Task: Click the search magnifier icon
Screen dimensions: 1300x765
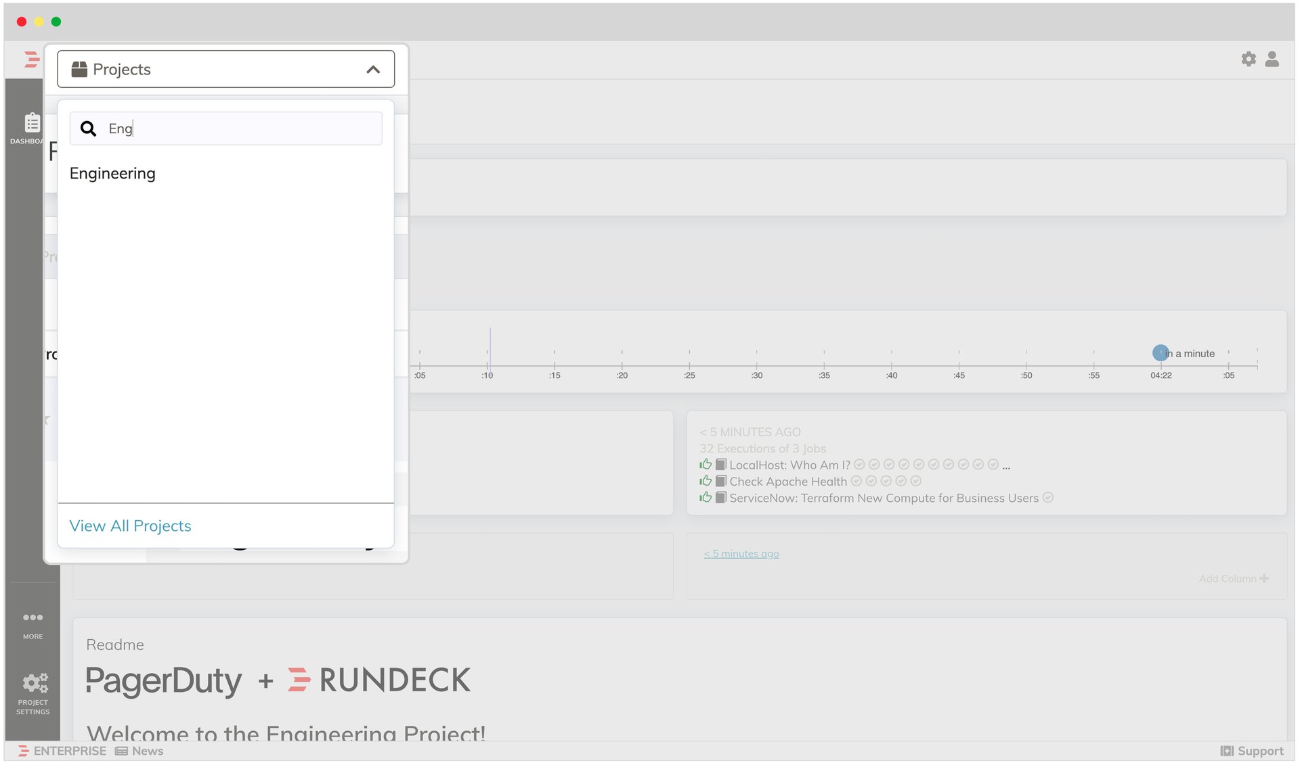Action: coord(88,129)
